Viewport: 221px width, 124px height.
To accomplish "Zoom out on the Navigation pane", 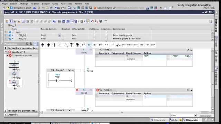I will [31, 44].
